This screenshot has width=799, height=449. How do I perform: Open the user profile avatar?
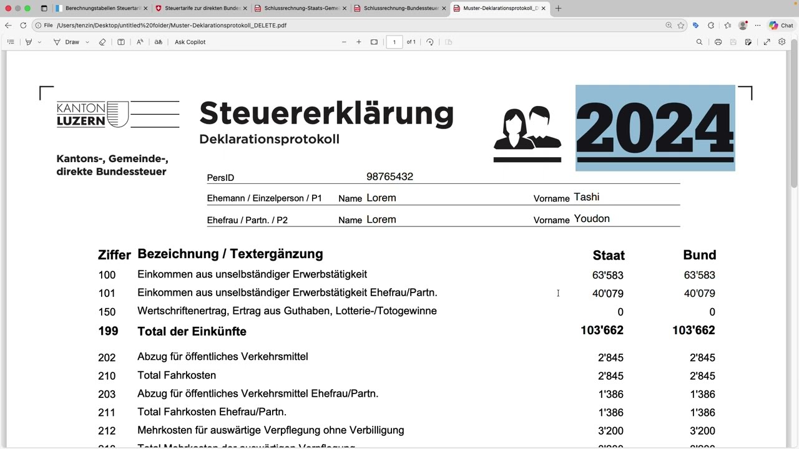click(743, 26)
